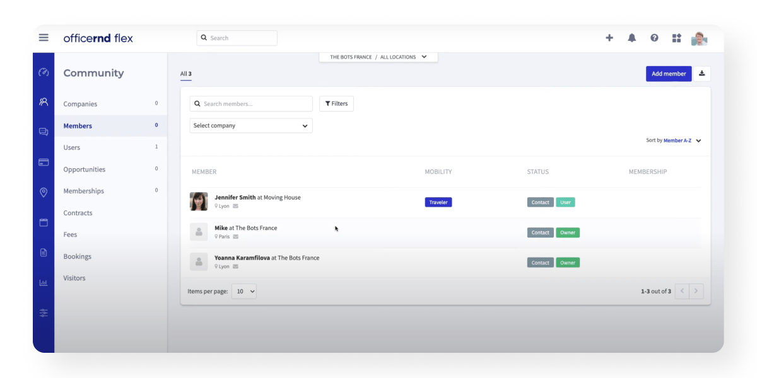Open the notifications bell icon
Image resolution: width=757 pixels, height=378 pixels.
631,38
